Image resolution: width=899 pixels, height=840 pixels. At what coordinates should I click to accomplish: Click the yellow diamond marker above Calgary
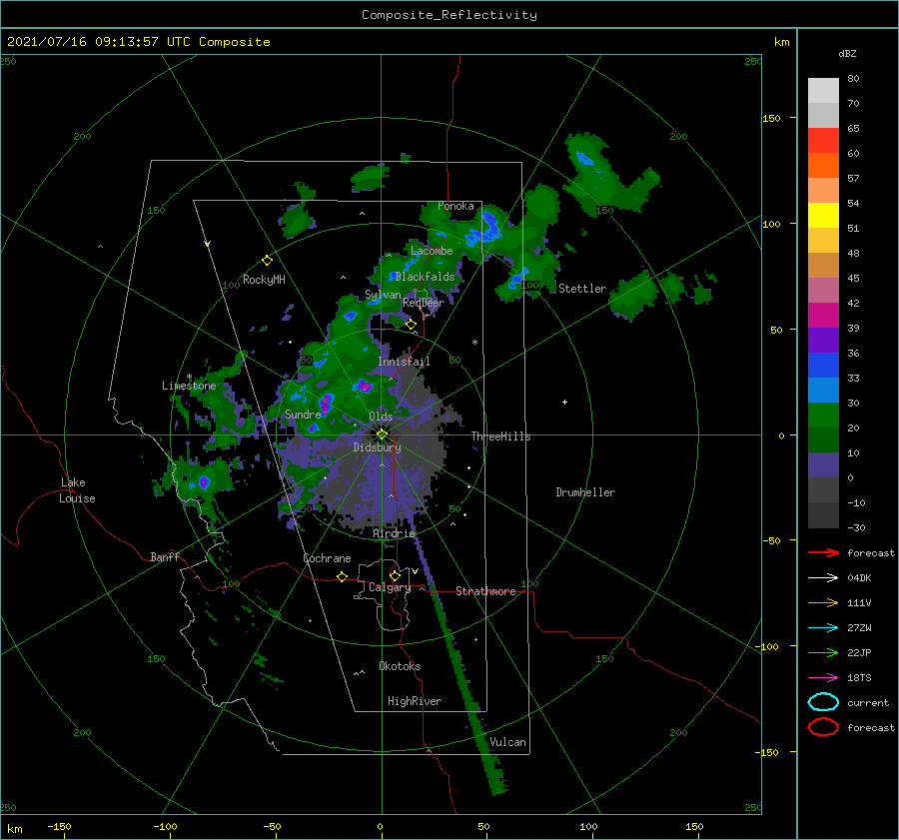[x=395, y=575]
